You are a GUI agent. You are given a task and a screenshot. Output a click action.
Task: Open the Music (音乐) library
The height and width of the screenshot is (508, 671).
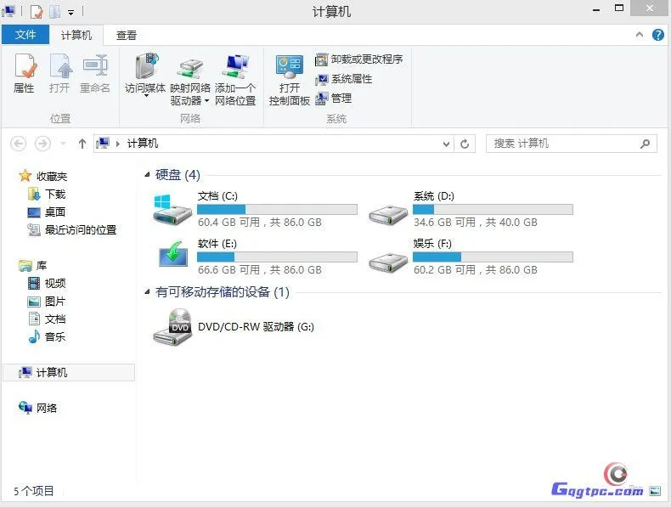click(47, 336)
